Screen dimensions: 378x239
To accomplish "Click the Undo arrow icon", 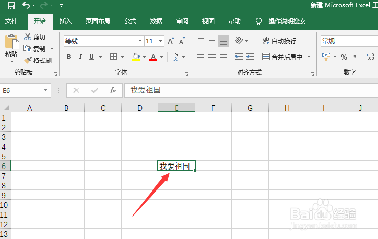I will tap(26, 5).
